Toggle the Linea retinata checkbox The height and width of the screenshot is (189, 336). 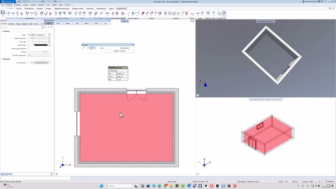tap(28, 63)
